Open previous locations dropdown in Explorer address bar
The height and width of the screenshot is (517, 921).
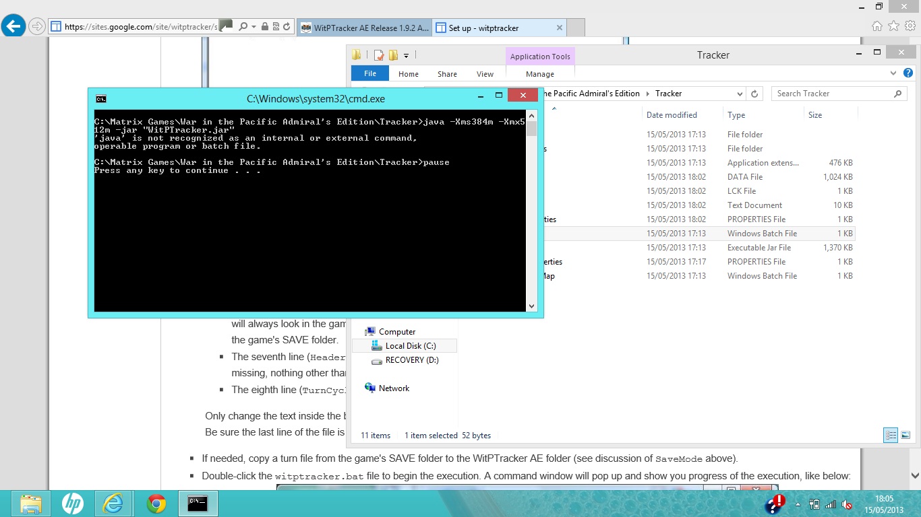pyautogui.click(x=740, y=94)
